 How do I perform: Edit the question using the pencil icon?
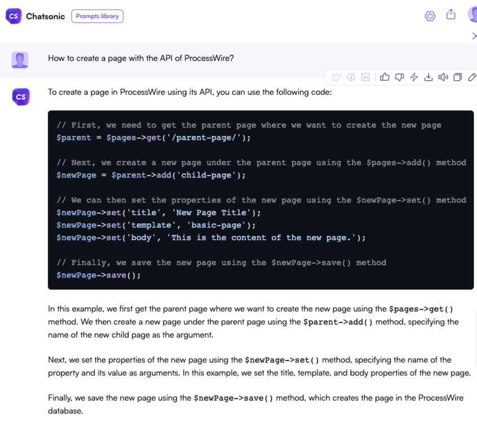(x=472, y=77)
